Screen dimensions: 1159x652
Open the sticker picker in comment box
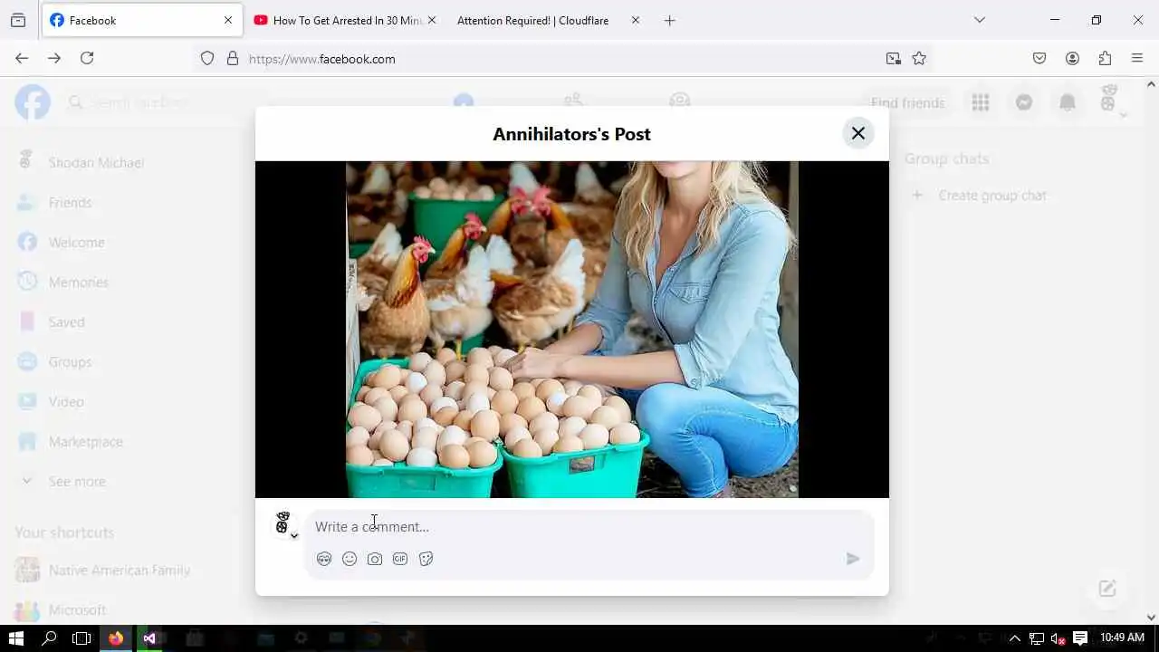(426, 559)
